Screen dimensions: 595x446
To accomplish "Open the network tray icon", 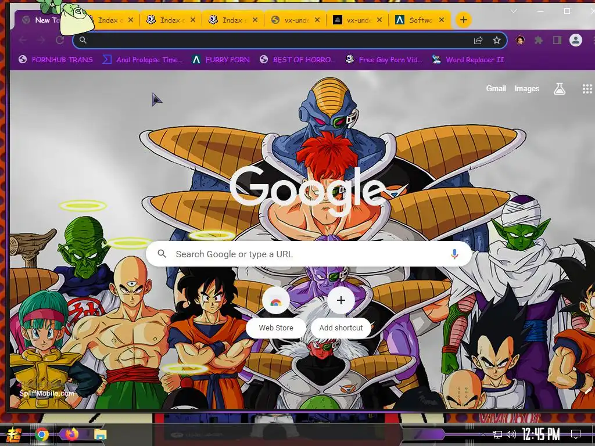I will [497, 434].
